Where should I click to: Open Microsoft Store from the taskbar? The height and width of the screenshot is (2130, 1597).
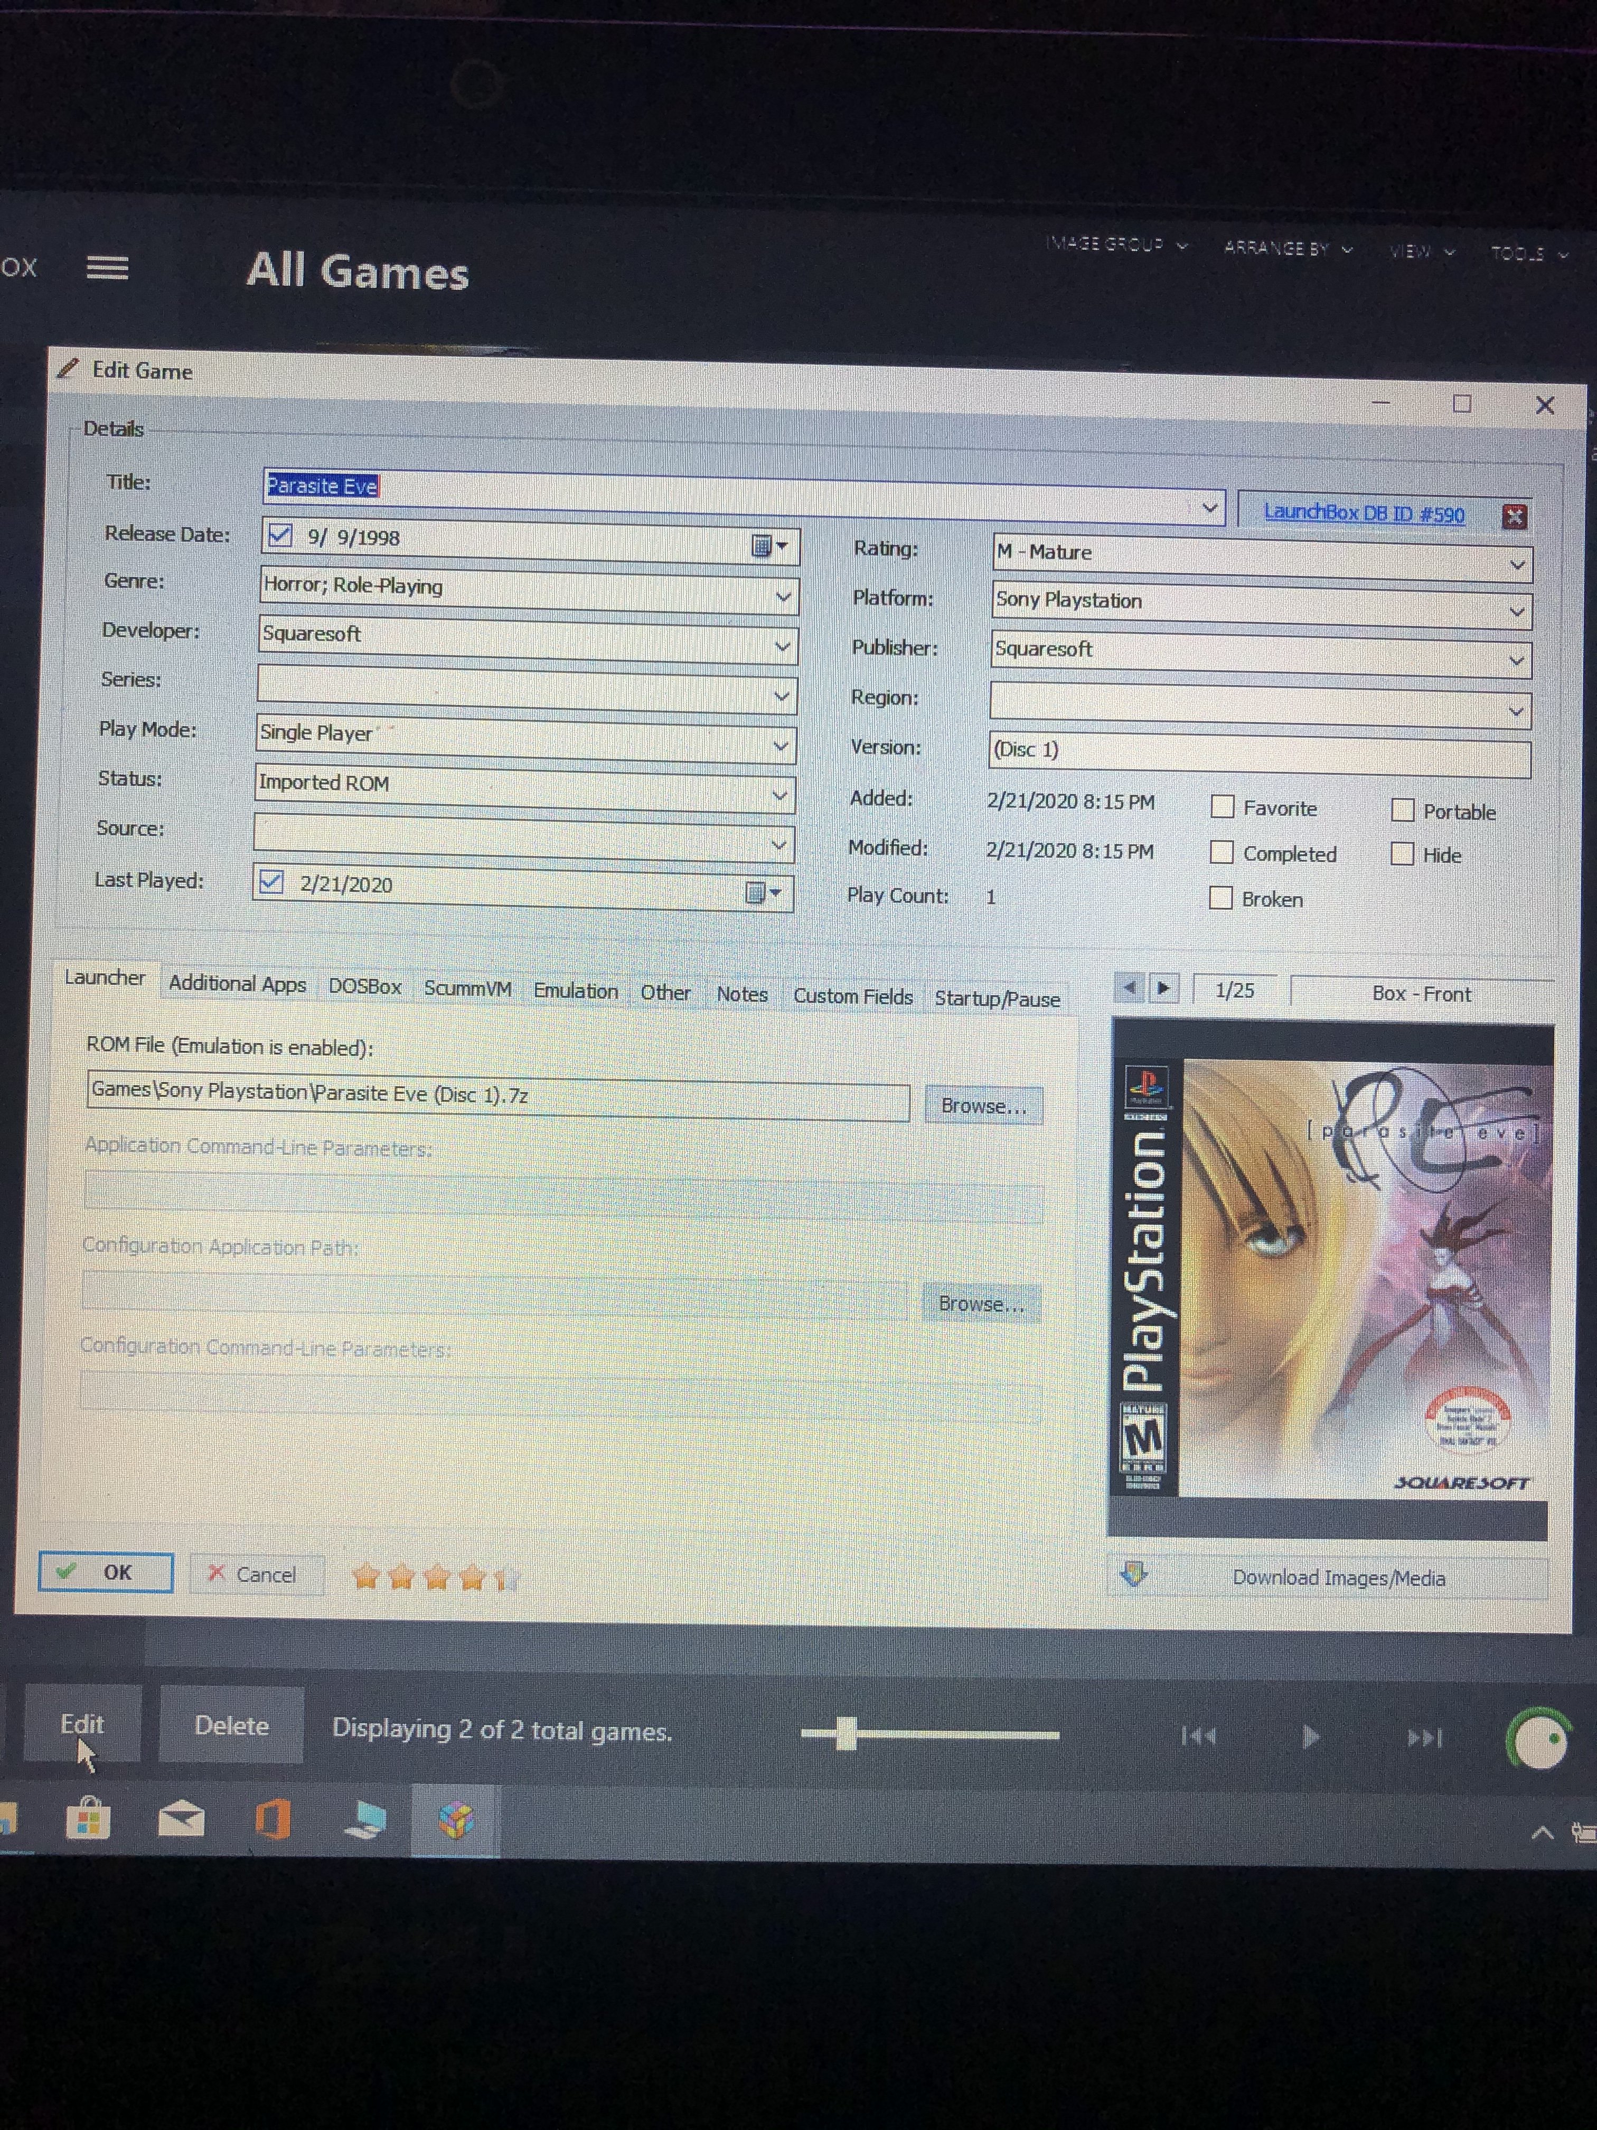click(x=88, y=1818)
